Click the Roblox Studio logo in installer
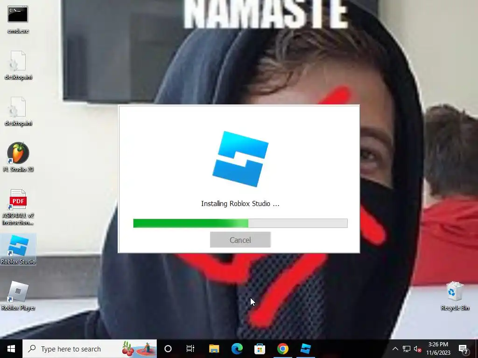This screenshot has width=478, height=358. [x=240, y=159]
